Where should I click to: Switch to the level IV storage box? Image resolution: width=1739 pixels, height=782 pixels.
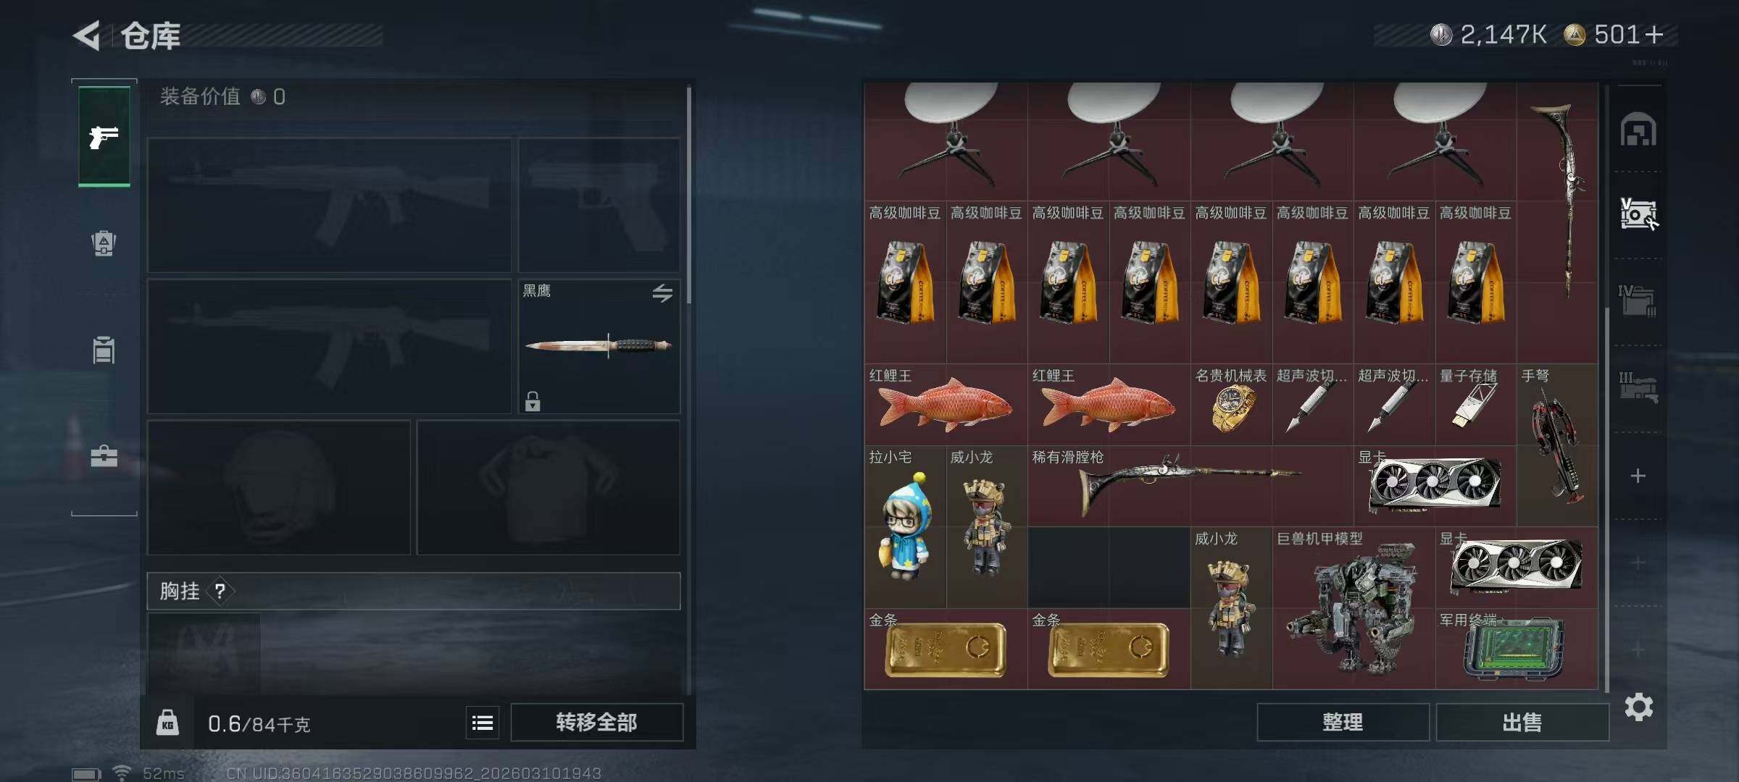[x=1638, y=300]
